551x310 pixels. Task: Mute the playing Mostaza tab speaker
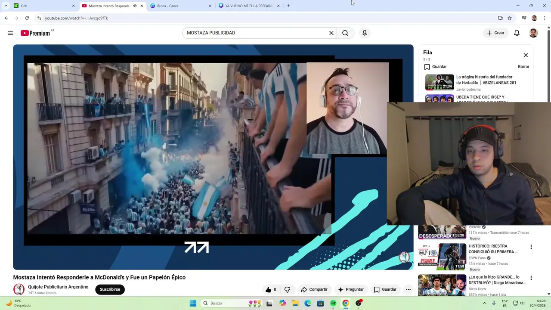point(135,6)
